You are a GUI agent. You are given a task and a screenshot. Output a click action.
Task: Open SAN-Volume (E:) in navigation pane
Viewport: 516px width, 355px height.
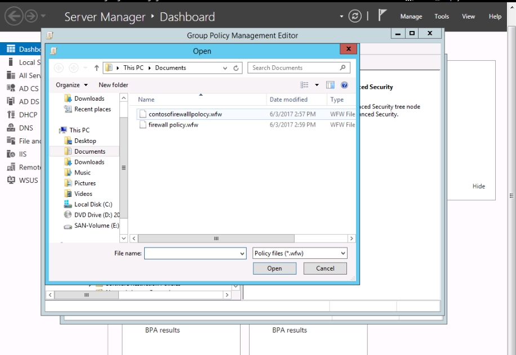pyautogui.click(x=92, y=226)
